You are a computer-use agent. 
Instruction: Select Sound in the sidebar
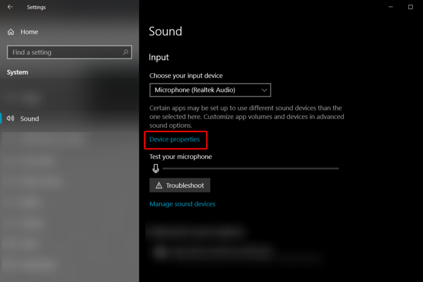(x=29, y=118)
